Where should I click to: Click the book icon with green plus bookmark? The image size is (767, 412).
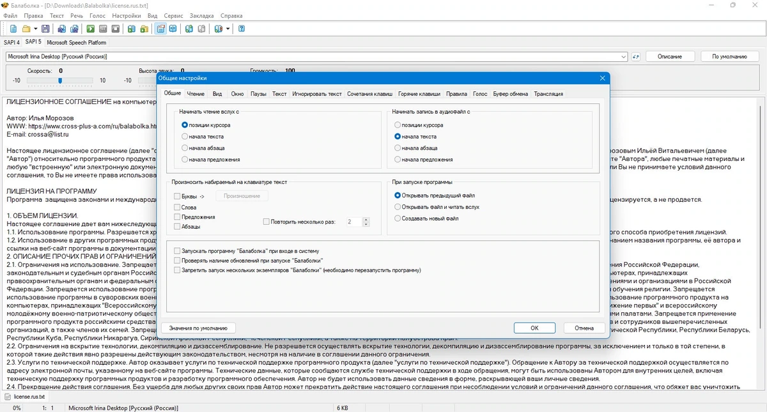(190, 29)
